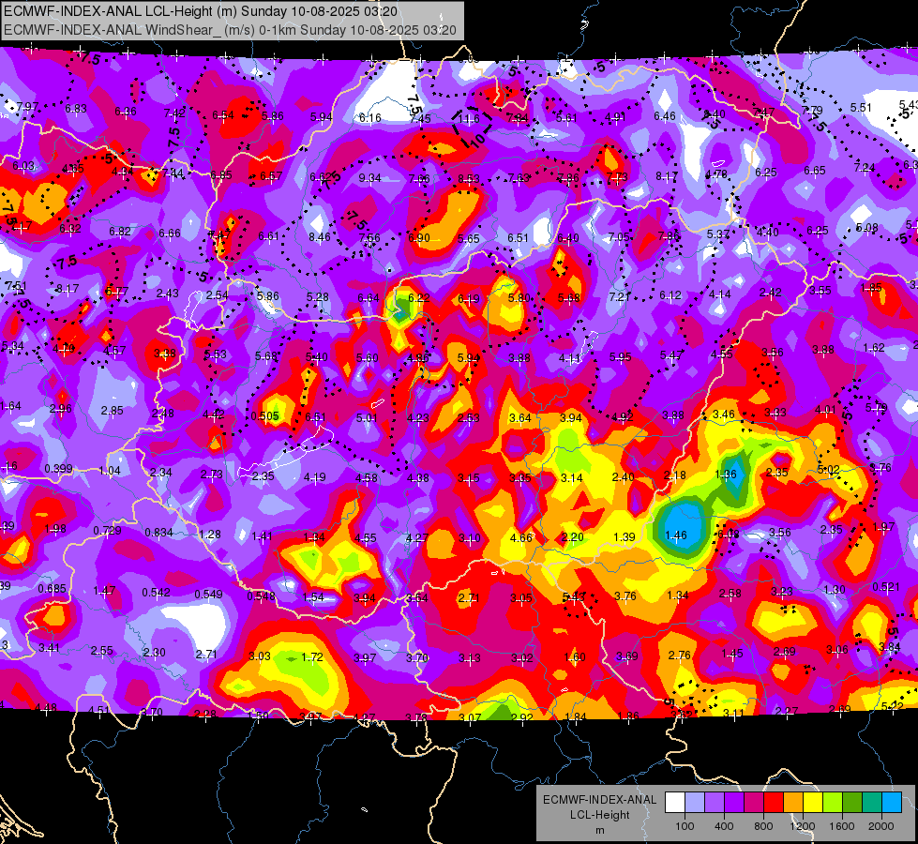Viewport: 918px width, 844px height.
Task: Click the shear value 3.14
Action: 571,478
